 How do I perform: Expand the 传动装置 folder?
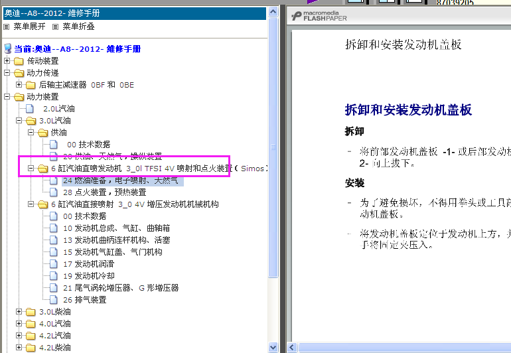tap(7, 60)
